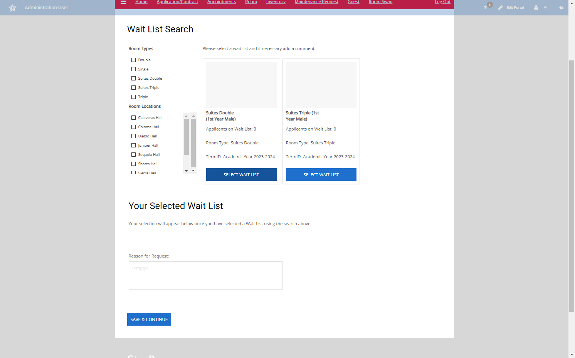Image resolution: width=575 pixels, height=358 pixels.
Task: Click room locations list scroll up arrow
Action: 187,116
